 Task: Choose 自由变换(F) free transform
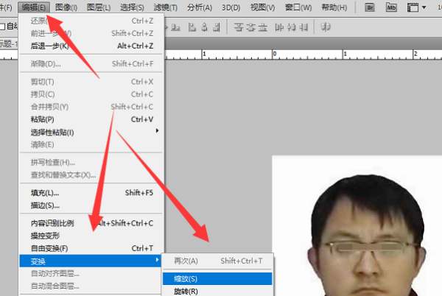91,248
